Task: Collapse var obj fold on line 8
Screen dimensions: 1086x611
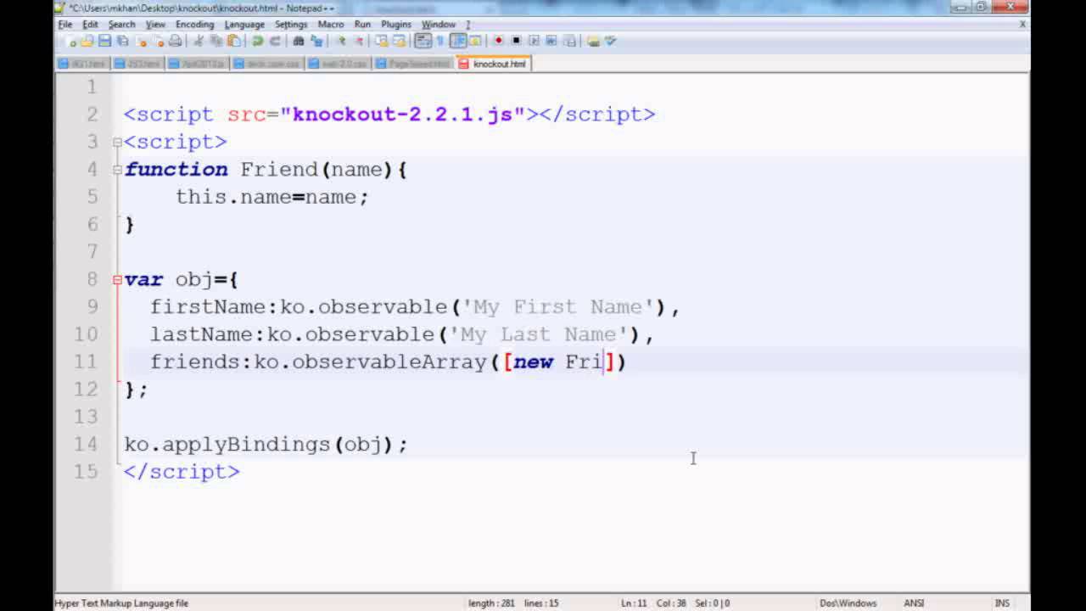Action: (x=117, y=279)
